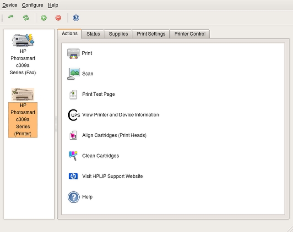This screenshot has width=293, height=232.
Task: Open the Help action label in list
Action: point(87,197)
